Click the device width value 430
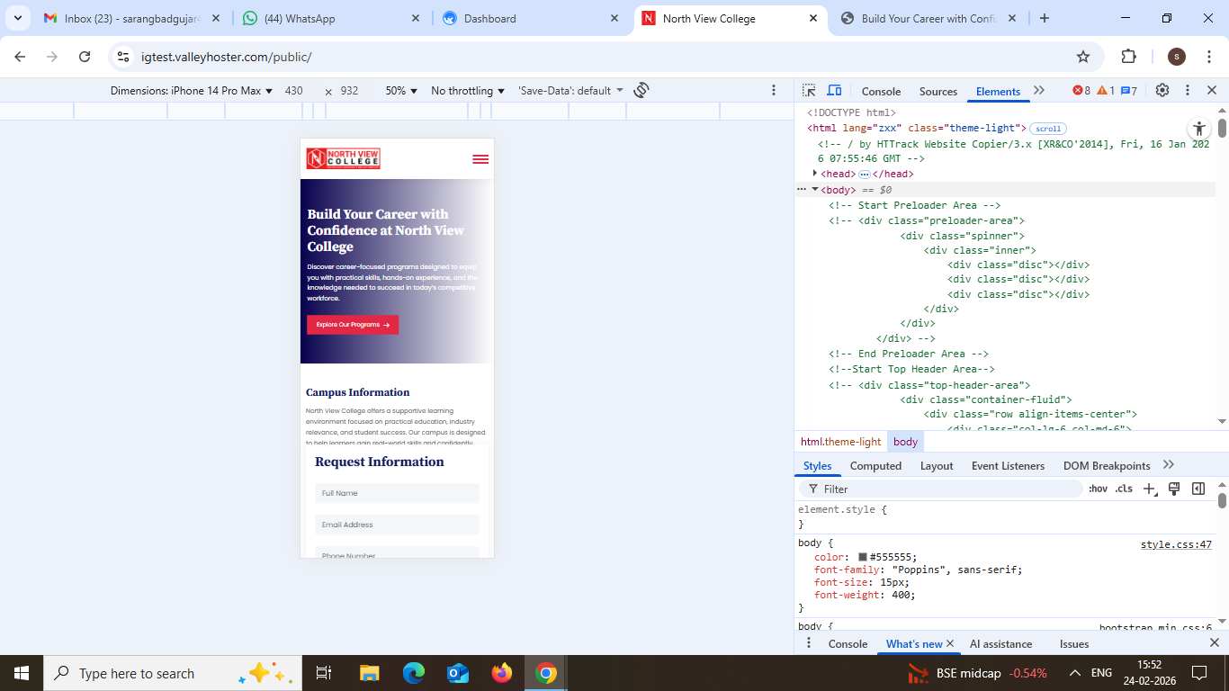 click(293, 91)
